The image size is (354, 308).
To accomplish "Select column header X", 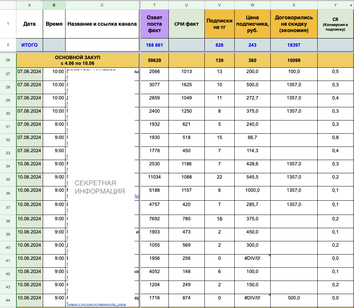I will tap(294, 5).
